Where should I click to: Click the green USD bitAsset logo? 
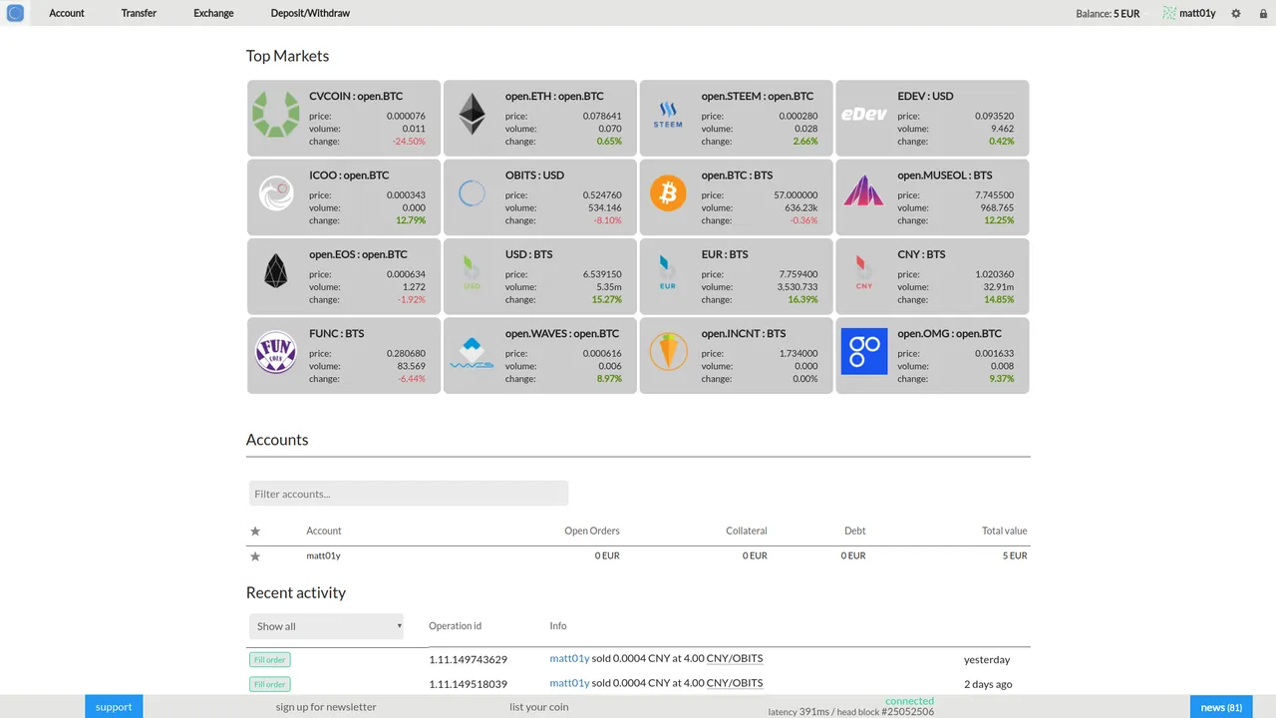click(x=472, y=272)
